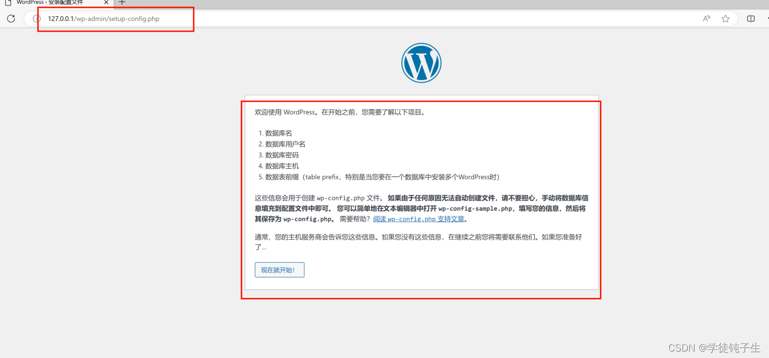Click list item 数据库密码

(x=282, y=155)
